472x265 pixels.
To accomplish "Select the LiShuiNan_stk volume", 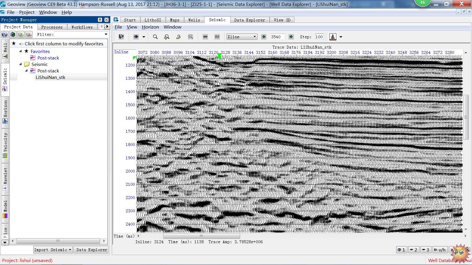I will (x=50, y=77).
